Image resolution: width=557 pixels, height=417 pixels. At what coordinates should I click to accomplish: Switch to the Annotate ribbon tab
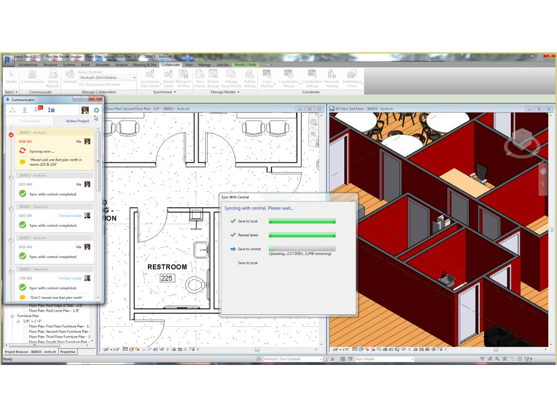tap(102, 65)
